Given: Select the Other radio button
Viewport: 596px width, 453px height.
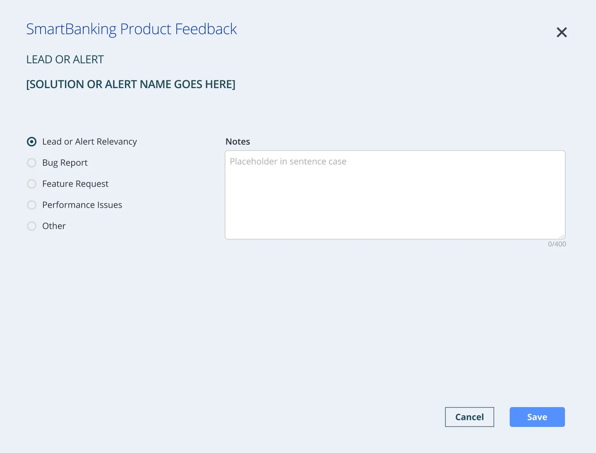Looking at the screenshot, I should pyautogui.click(x=31, y=226).
